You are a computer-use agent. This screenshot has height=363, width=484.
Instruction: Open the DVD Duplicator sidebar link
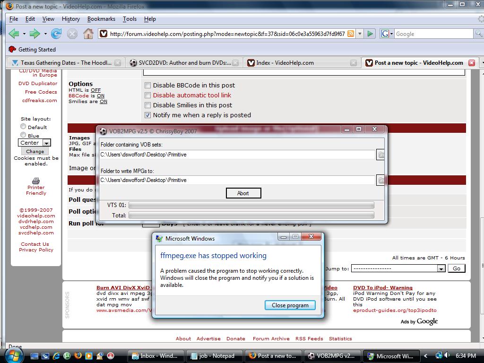[x=38, y=83]
